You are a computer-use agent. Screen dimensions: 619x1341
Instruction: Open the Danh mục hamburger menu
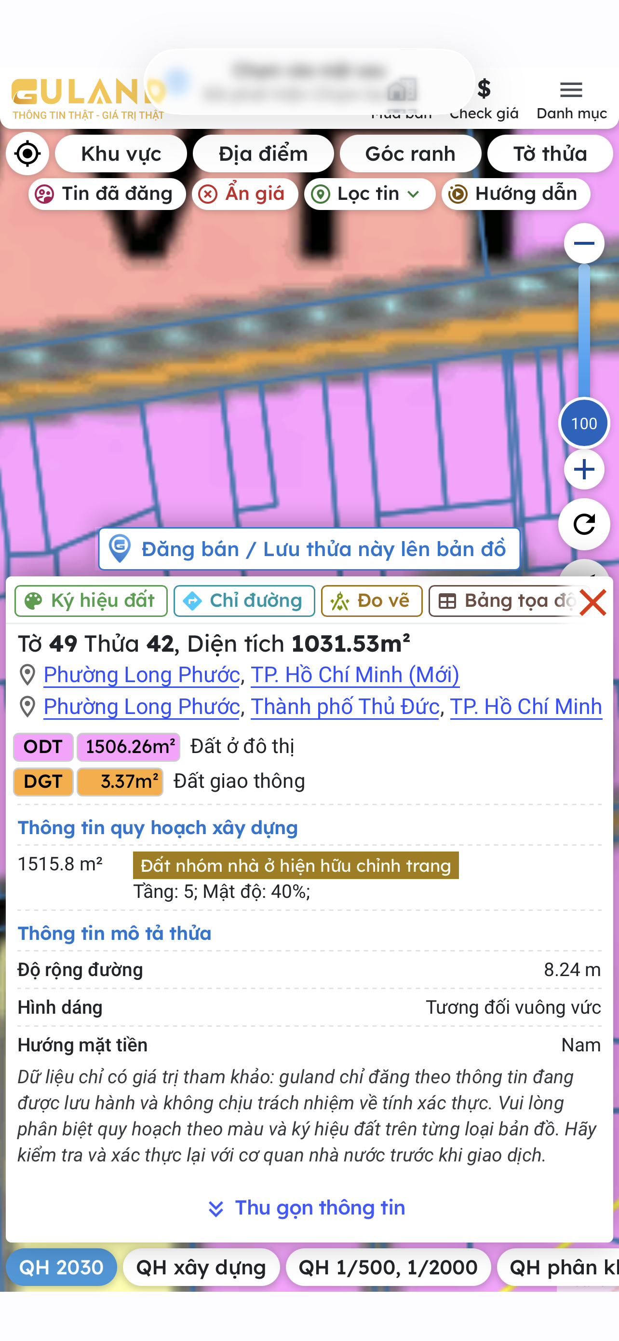point(571,99)
